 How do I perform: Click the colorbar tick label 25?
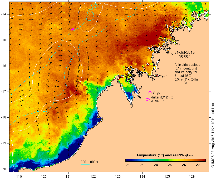click(x=170, y=165)
